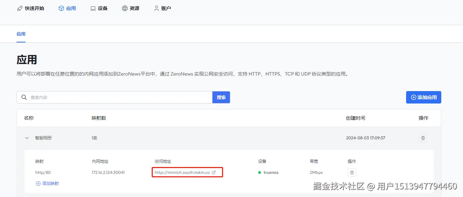
Task: Click the green status dot beside truenas
Action: pyautogui.click(x=260, y=173)
